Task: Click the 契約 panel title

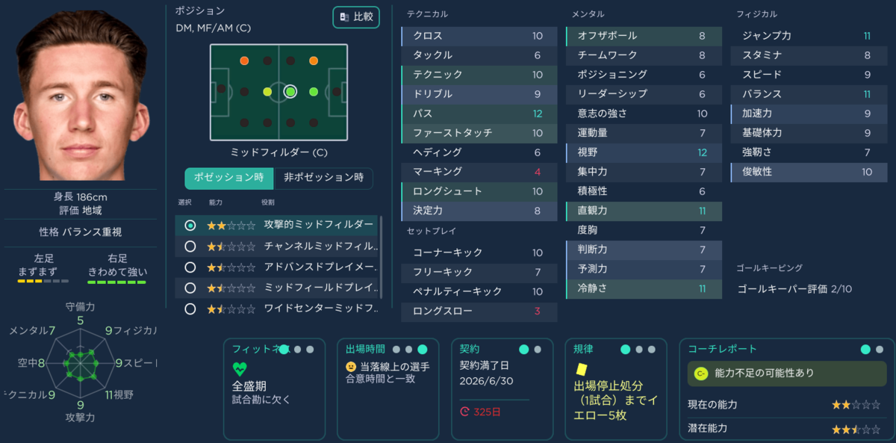Action: tap(470, 349)
